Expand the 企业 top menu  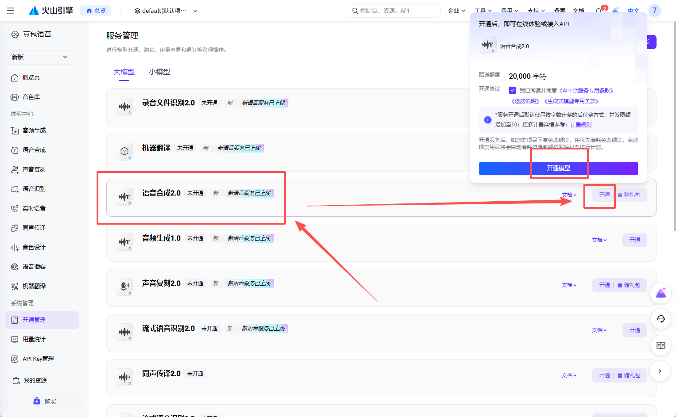[x=457, y=11]
